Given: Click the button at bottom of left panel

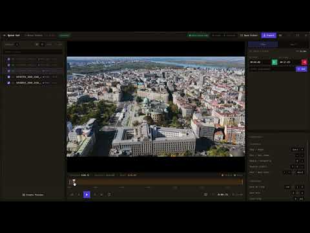Looking at the screenshot, I should pyautogui.click(x=33, y=195).
